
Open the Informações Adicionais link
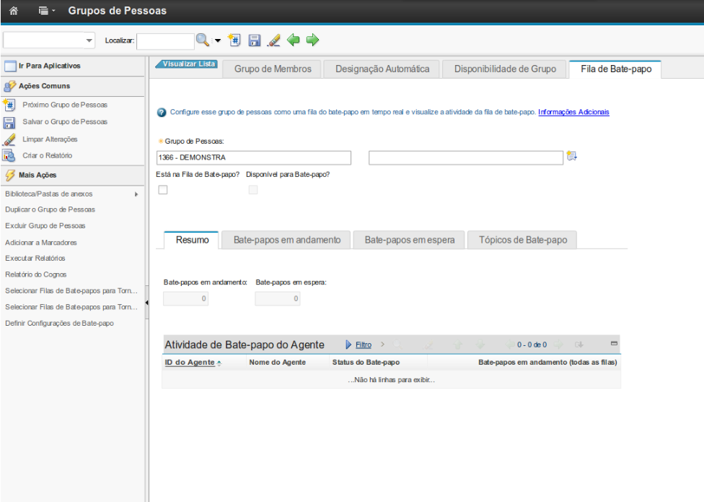point(573,112)
